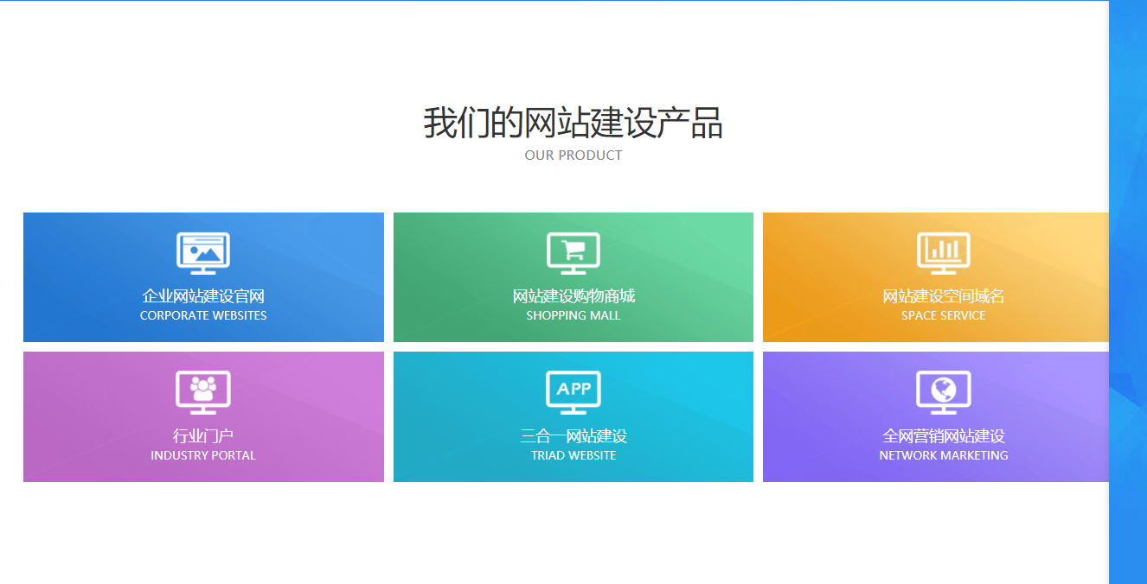Click the people group monitor icon on Industry Portal
Viewport: 1147px width, 584px height.
203,391
